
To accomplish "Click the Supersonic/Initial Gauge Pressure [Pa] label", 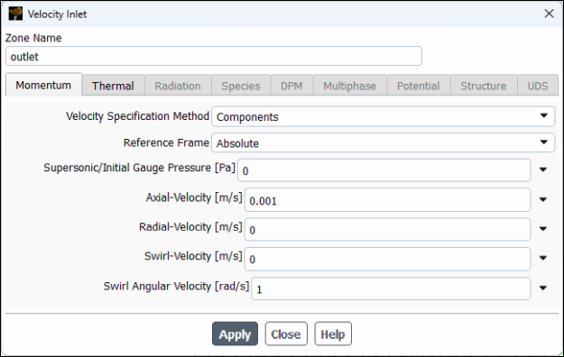I will pos(140,168).
